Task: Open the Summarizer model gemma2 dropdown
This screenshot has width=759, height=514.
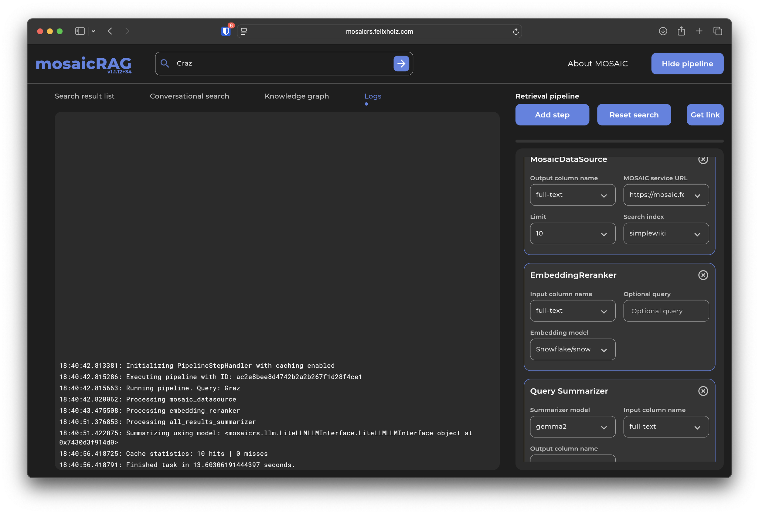Action: (x=572, y=427)
